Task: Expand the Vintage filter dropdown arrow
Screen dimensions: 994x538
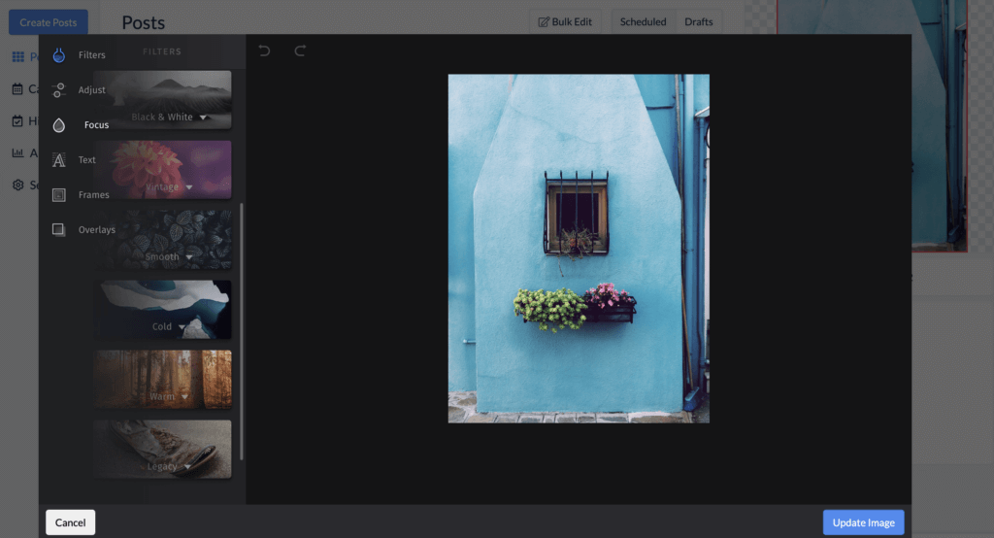Action: 189,187
